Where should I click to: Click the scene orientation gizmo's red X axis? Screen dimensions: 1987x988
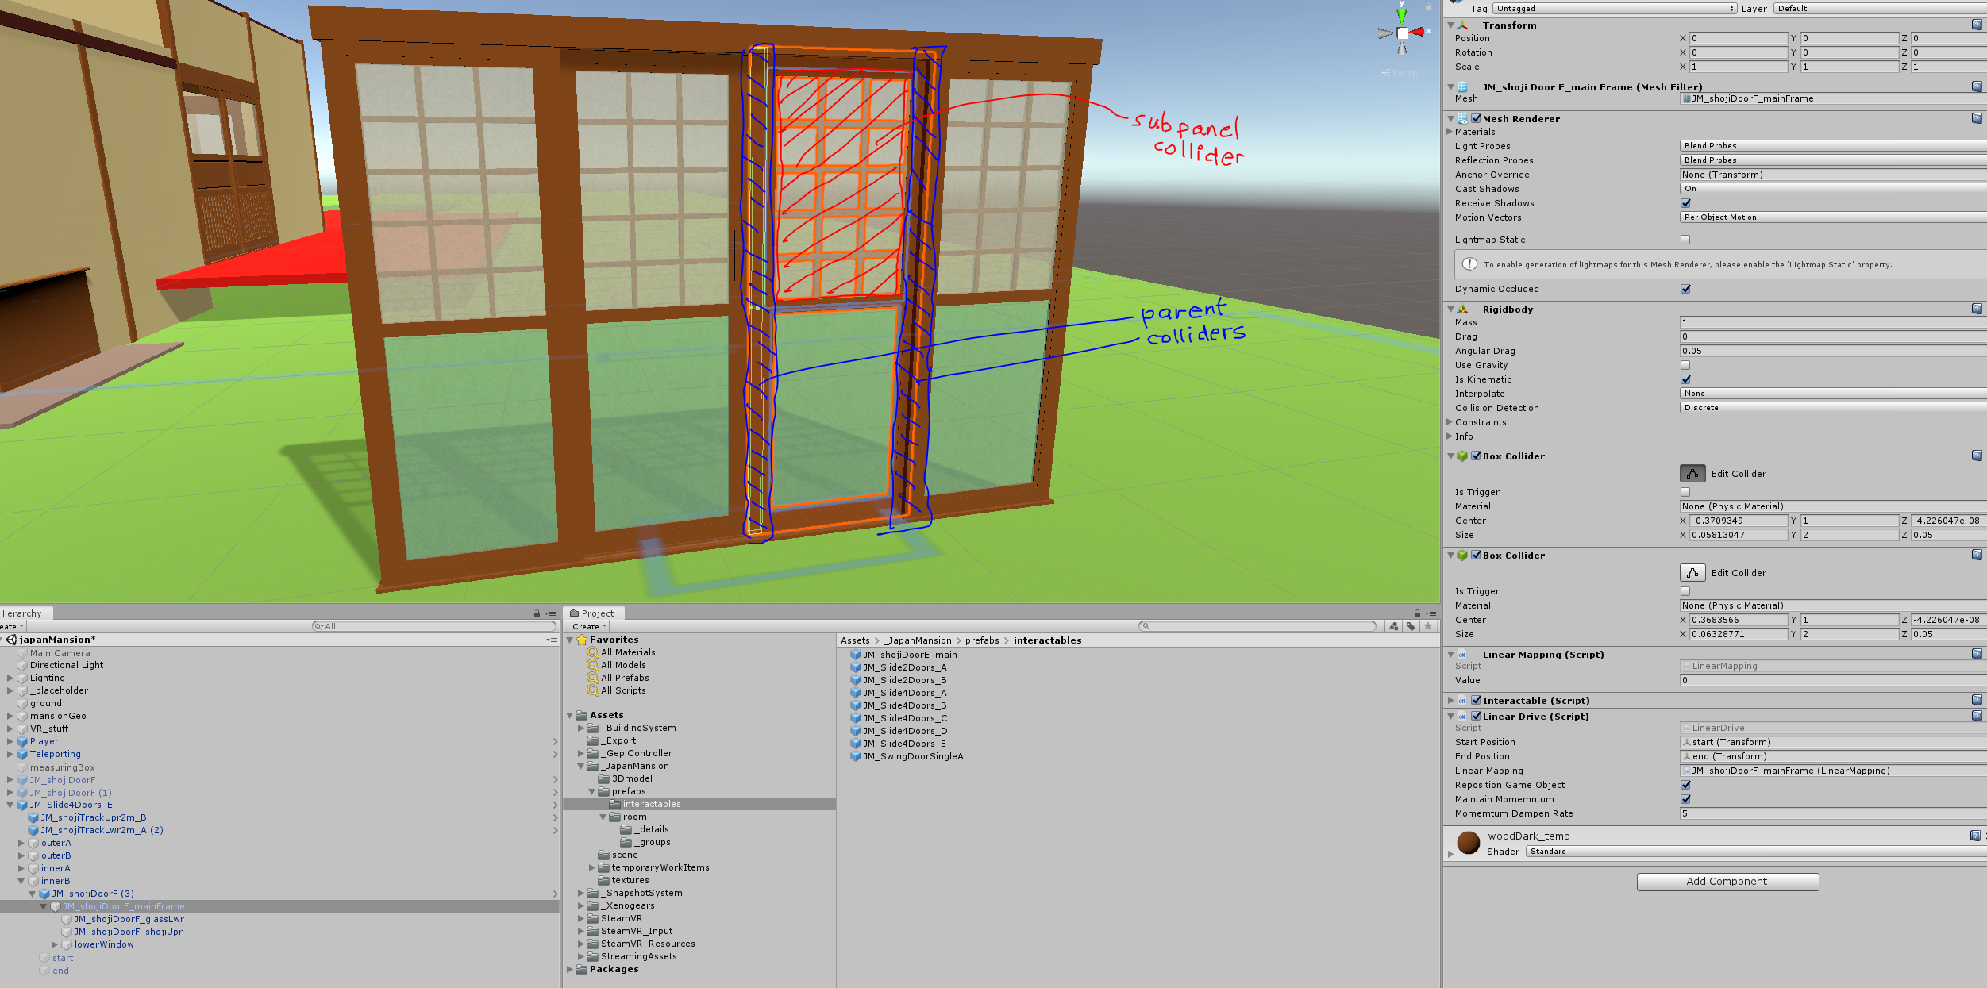[1418, 32]
